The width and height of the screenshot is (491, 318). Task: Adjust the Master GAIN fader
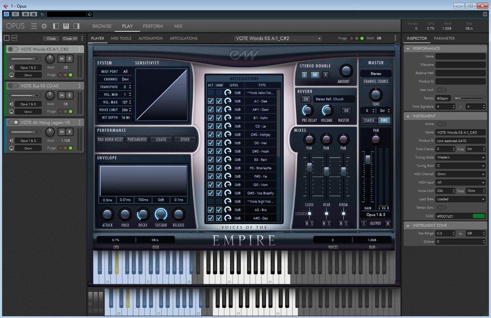368,160
